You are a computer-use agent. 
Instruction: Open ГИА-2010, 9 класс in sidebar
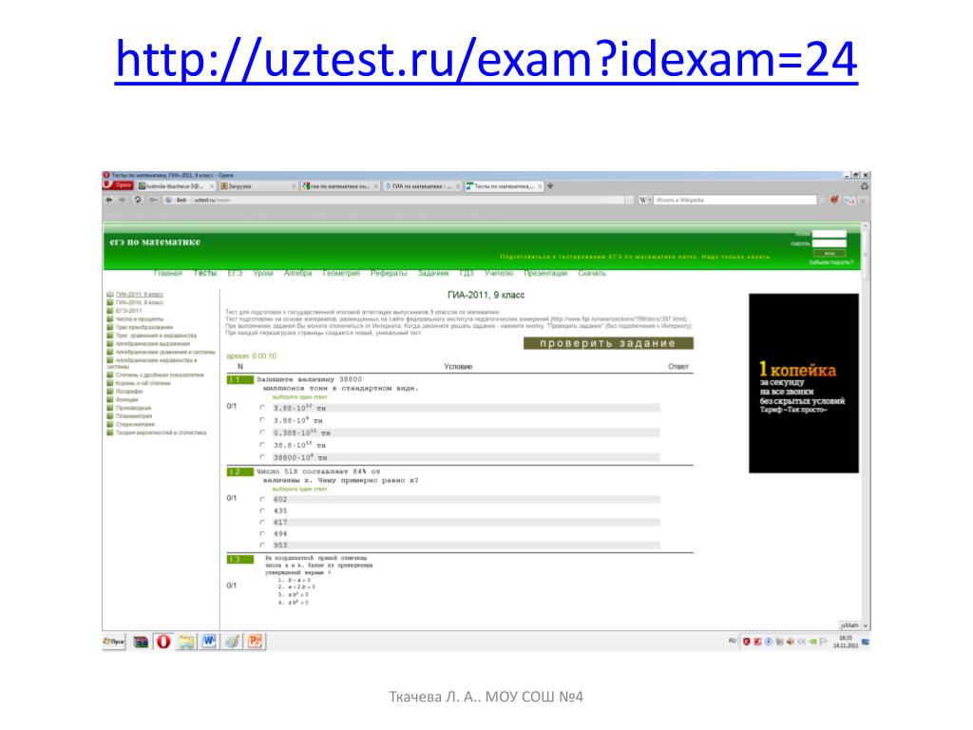point(139,302)
